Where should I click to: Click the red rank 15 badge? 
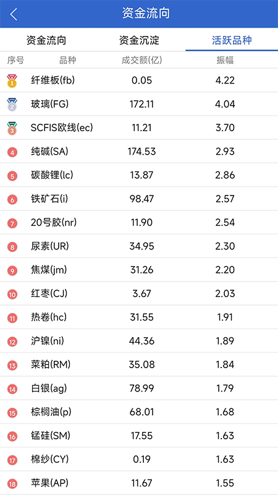12,413
